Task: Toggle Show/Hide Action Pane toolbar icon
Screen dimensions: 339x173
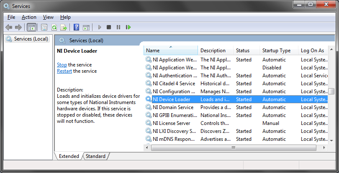Action: tap(86, 27)
